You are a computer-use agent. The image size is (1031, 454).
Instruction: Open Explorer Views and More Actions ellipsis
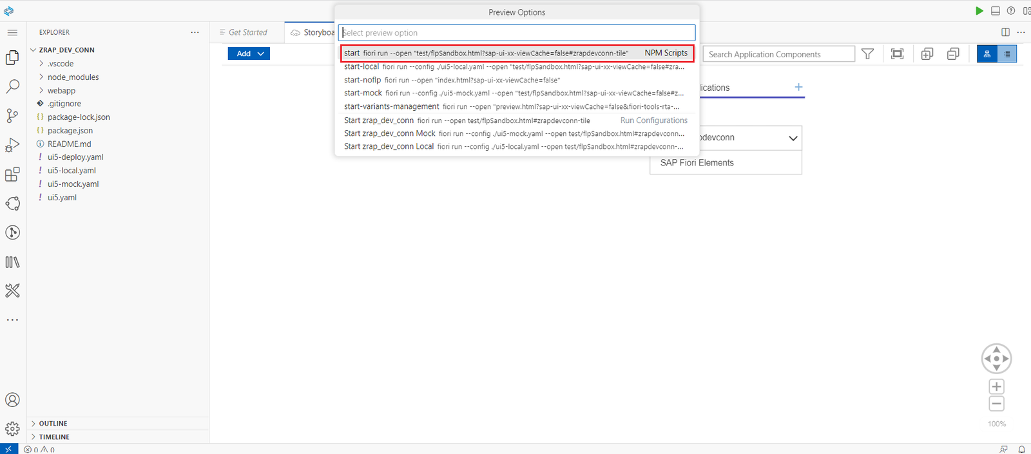(x=195, y=32)
